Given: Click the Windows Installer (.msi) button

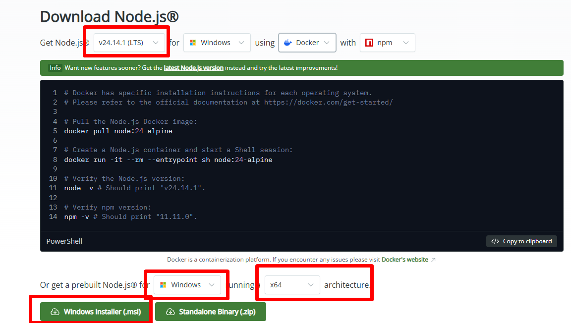Looking at the screenshot, I should coord(95,312).
